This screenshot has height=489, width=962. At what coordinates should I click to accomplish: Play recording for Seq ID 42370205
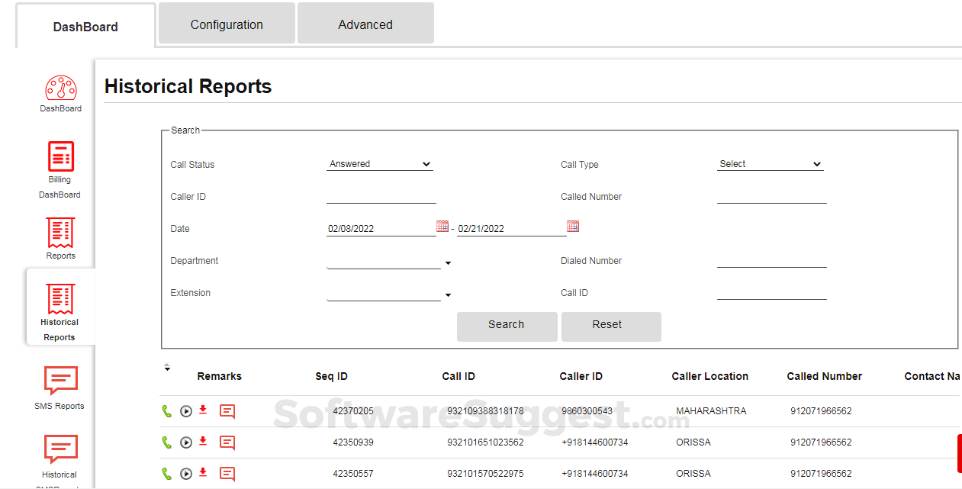(x=186, y=411)
